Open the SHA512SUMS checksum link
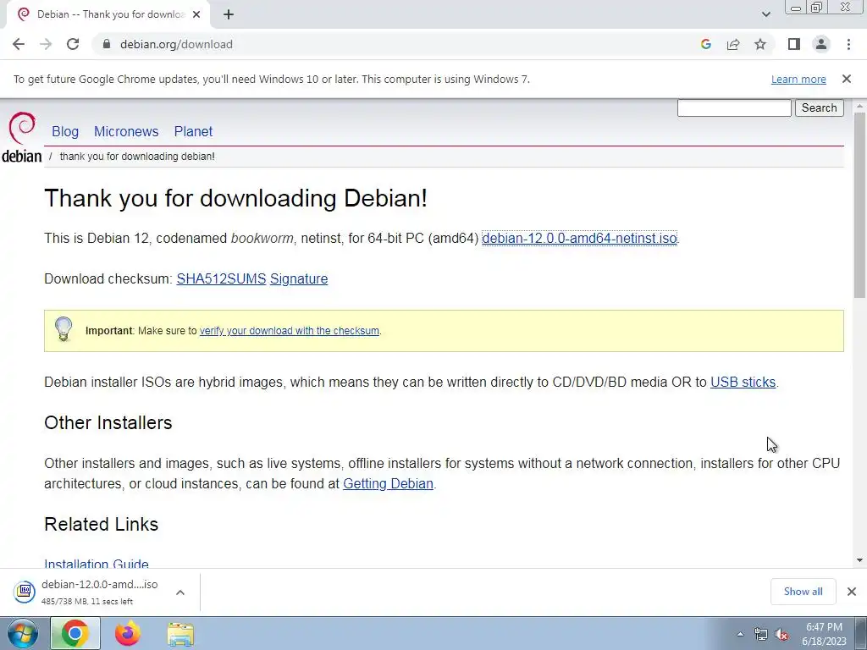This screenshot has width=867, height=650. pos(221,278)
